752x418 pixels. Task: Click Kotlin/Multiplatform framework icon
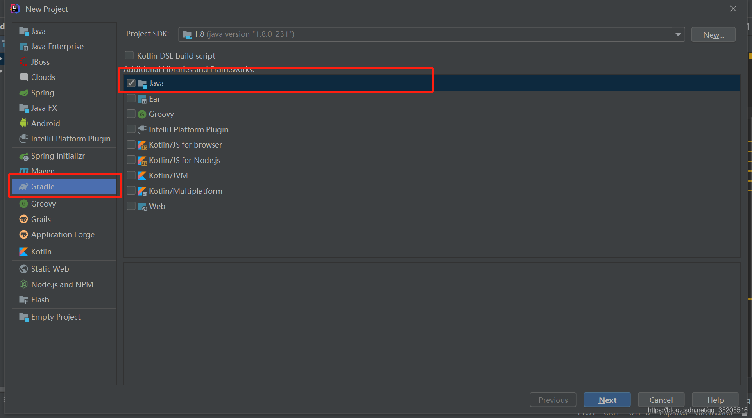[x=142, y=191]
